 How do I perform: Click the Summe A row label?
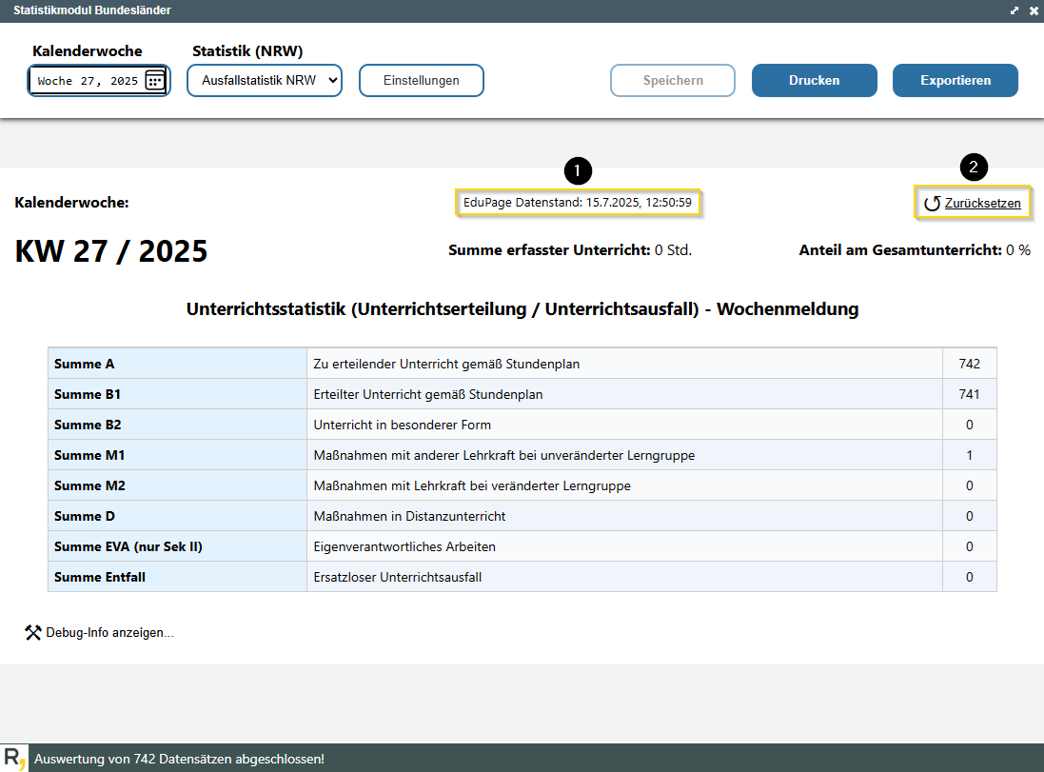85,365
